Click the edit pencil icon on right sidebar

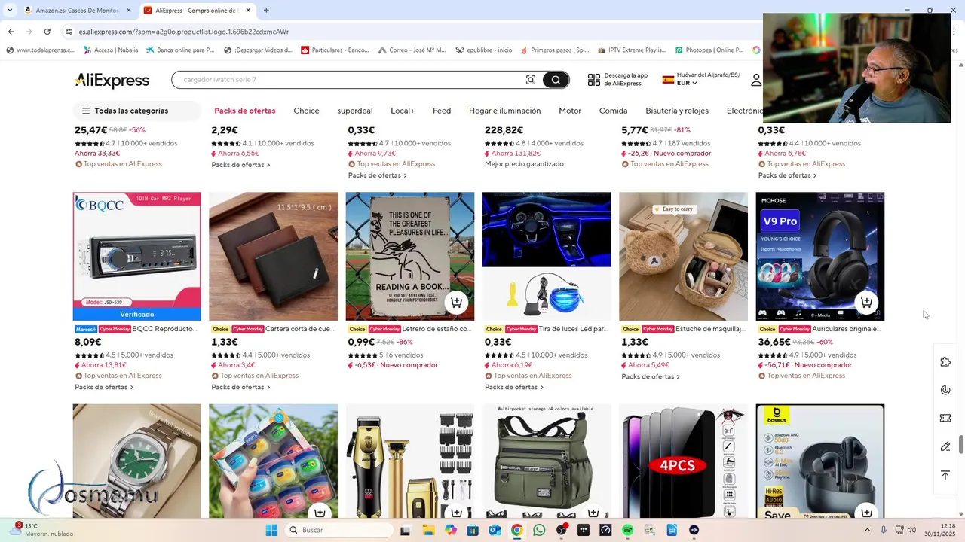[x=945, y=446]
